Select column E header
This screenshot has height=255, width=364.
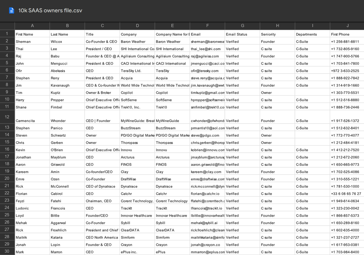[172, 26]
